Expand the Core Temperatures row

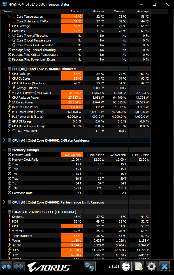pos(9,16)
